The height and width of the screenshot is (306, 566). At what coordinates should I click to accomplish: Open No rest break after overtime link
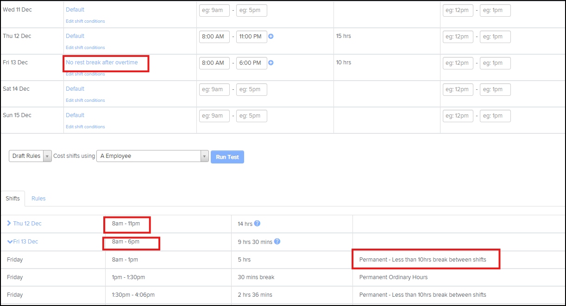pos(101,62)
